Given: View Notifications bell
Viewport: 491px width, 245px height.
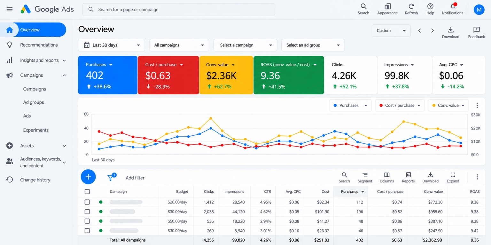Looking at the screenshot, I should [x=453, y=9].
